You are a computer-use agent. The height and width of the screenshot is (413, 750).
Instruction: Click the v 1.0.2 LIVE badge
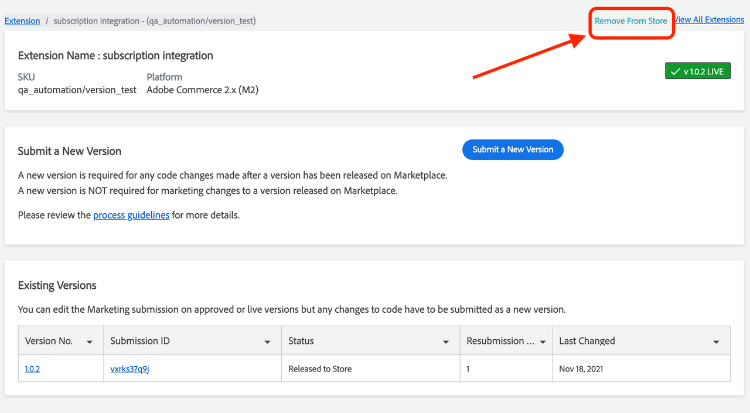click(698, 71)
